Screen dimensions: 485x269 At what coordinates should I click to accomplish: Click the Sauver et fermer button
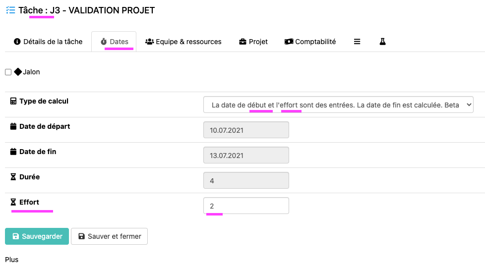(109, 236)
